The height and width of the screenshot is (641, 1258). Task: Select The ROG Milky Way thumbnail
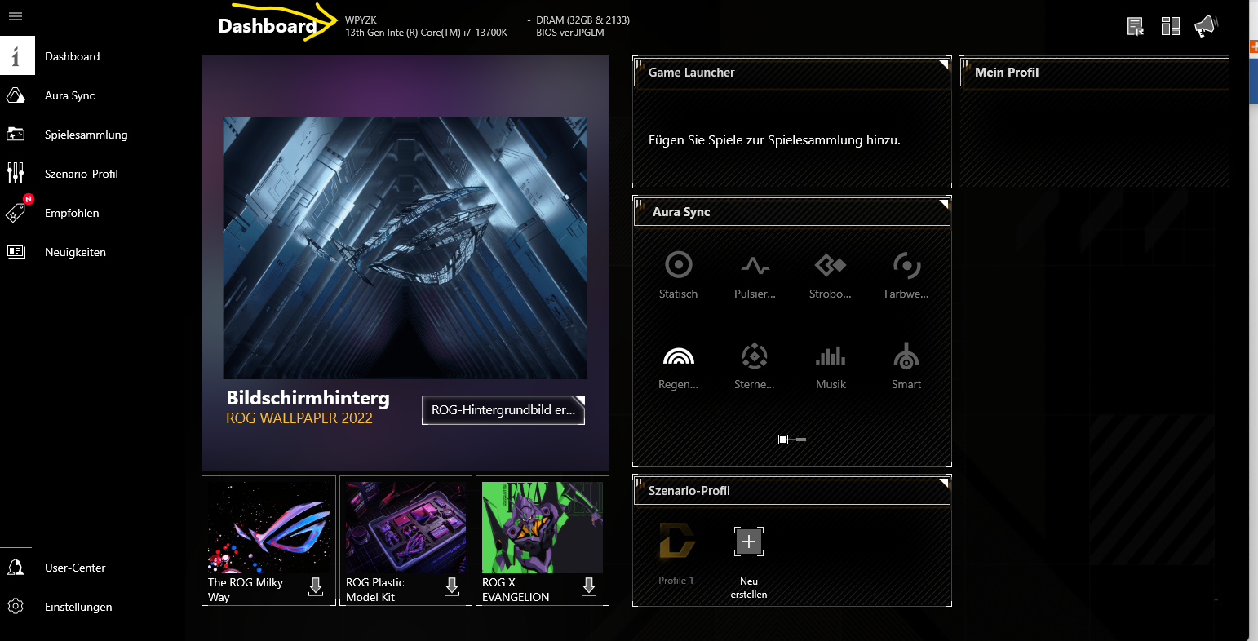click(x=268, y=528)
